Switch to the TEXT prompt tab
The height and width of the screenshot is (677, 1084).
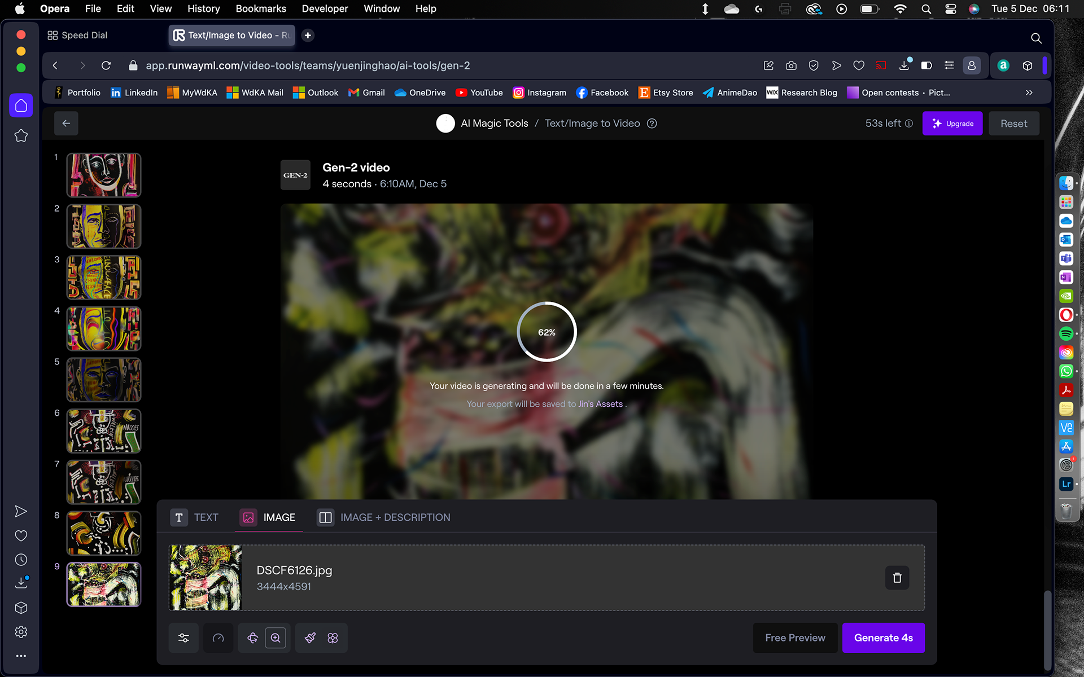tap(195, 517)
